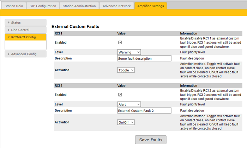Image resolution: width=247 pixels, height=148 pixels.
Task: Expand the Status sidebar section
Action: click(25, 22)
